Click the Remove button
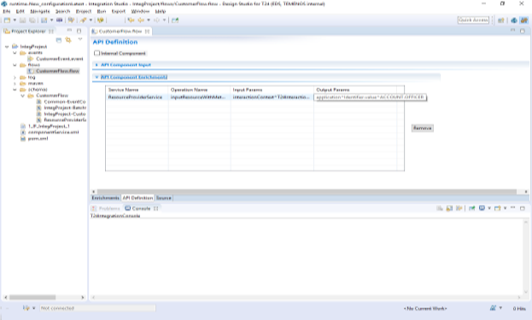This screenshot has width=532, height=320. pyautogui.click(x=423, y=128)
